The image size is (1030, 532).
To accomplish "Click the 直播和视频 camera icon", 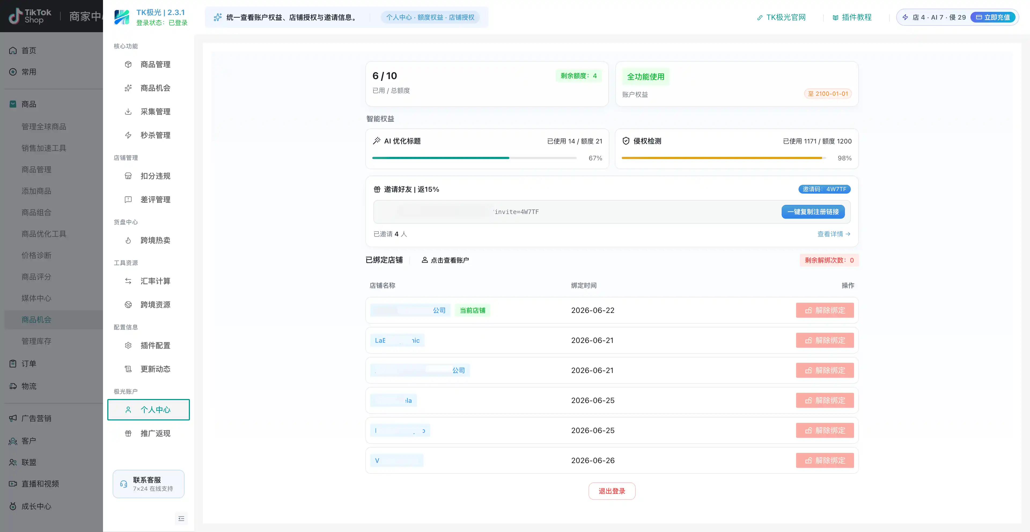I will point(13,484).
